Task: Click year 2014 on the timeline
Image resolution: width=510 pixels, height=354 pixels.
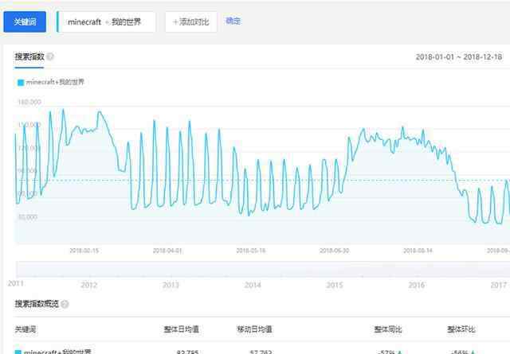Action: [x=253, y=285]
